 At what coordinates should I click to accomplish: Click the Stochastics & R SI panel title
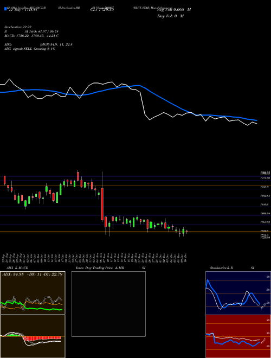pyautogui.click(x=232, y=268)
